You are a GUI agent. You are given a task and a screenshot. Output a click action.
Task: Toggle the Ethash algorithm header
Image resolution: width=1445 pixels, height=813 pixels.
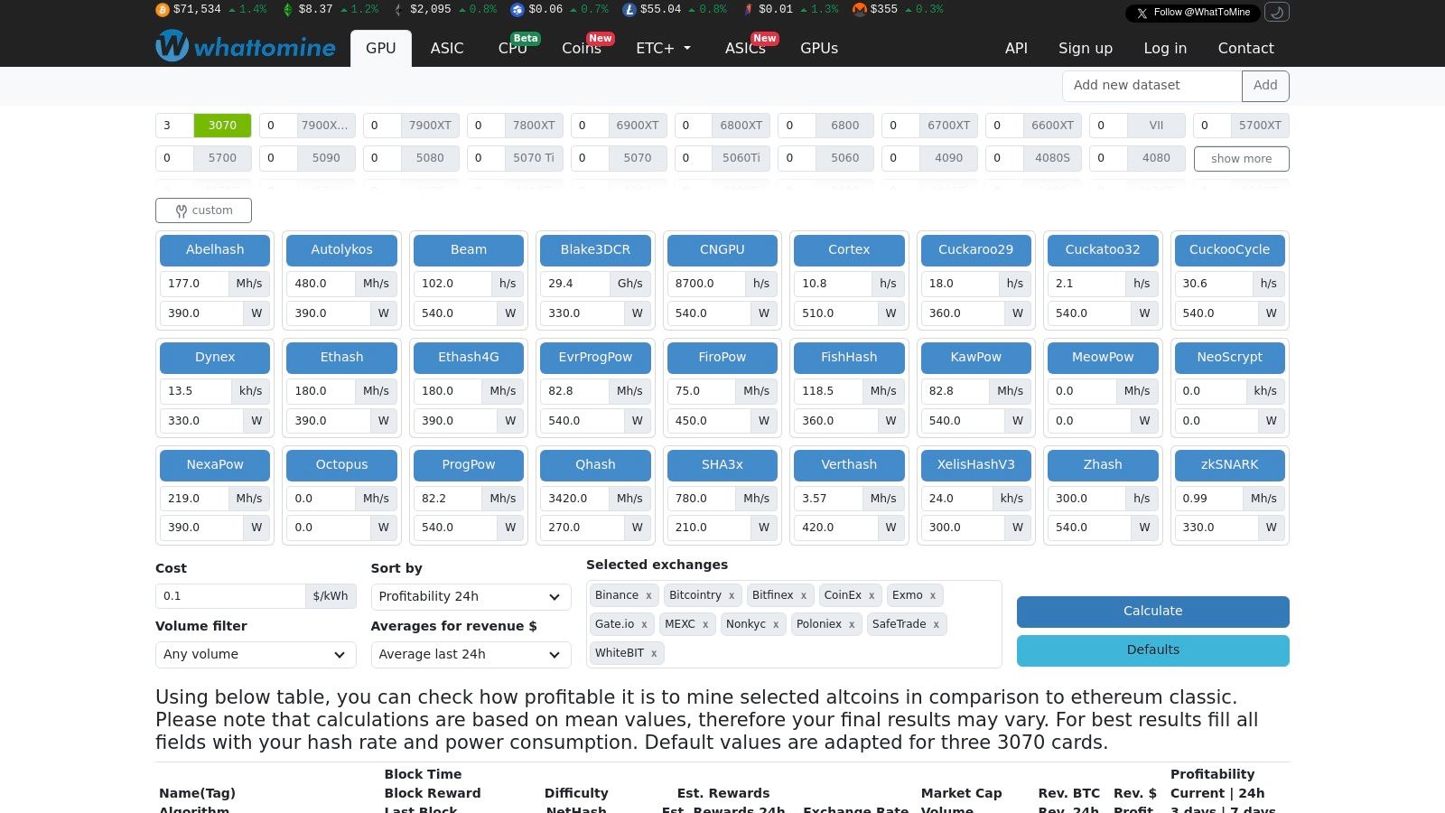(340, 357)
